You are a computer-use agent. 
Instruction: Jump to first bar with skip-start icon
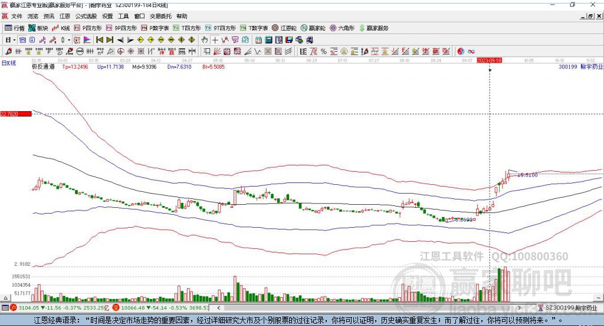coord(99,40)
